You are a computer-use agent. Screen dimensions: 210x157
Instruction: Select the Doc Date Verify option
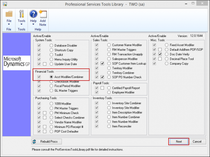pyautogui.click(x=167, y=54)
